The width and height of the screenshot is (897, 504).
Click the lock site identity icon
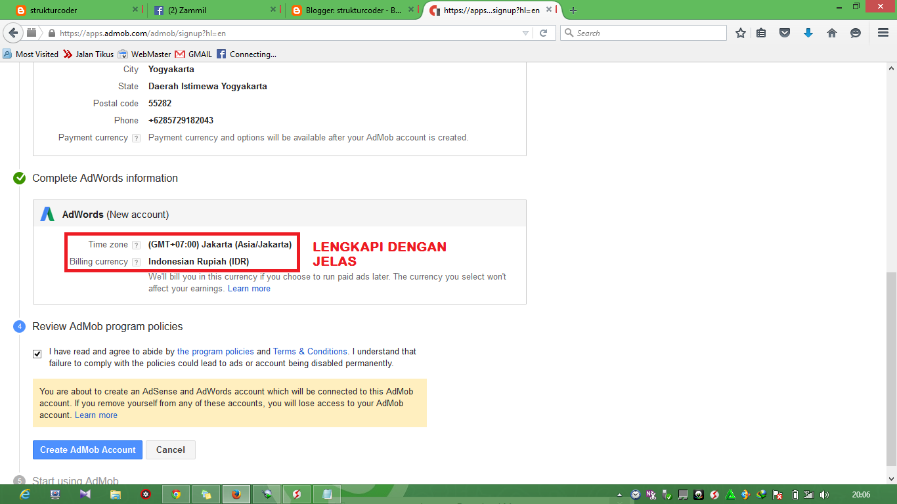click(x=51, y=33)
